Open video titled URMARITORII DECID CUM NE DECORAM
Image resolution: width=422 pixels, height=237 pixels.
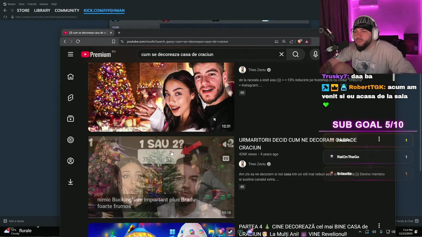click(298, 144)
